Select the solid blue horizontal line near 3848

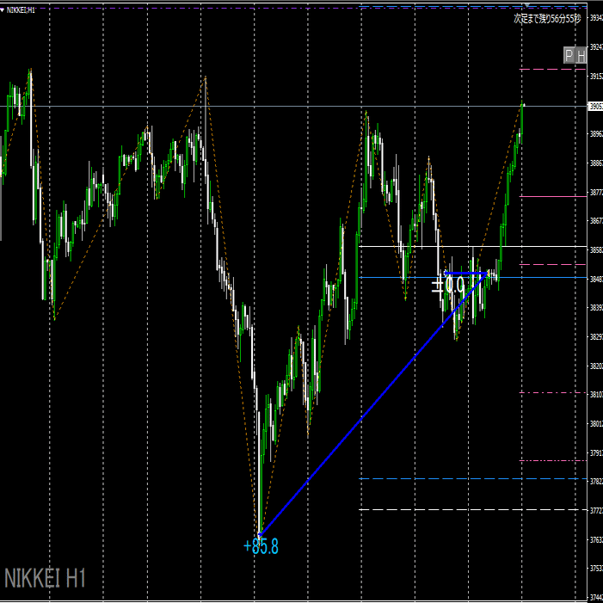coord(473,277)
